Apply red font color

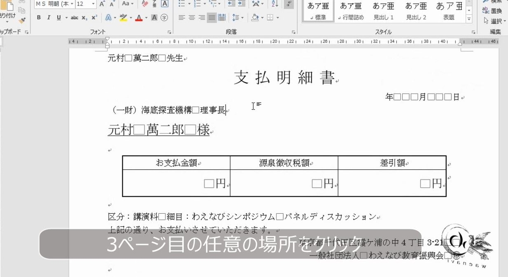[x=139, y=18]
